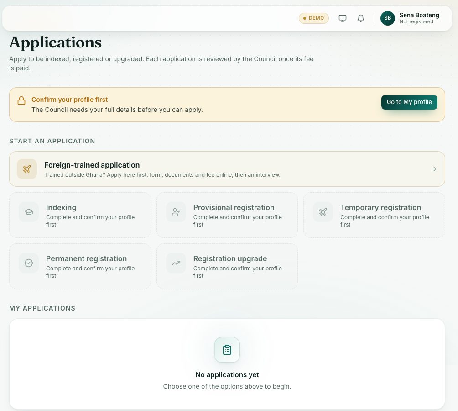Click the Permanent registration badge icon

[x=29, y=263]
